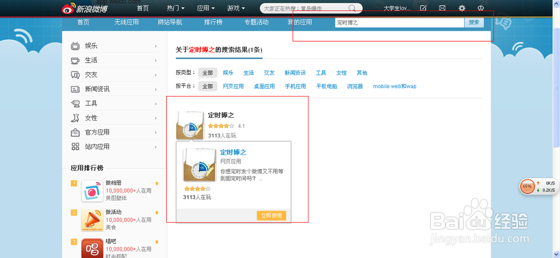Image resolution: width=560 pixels, height=258 pixels.
Task: Filter type by 其他
Action: pyautogui.click(x=362, y=73)
